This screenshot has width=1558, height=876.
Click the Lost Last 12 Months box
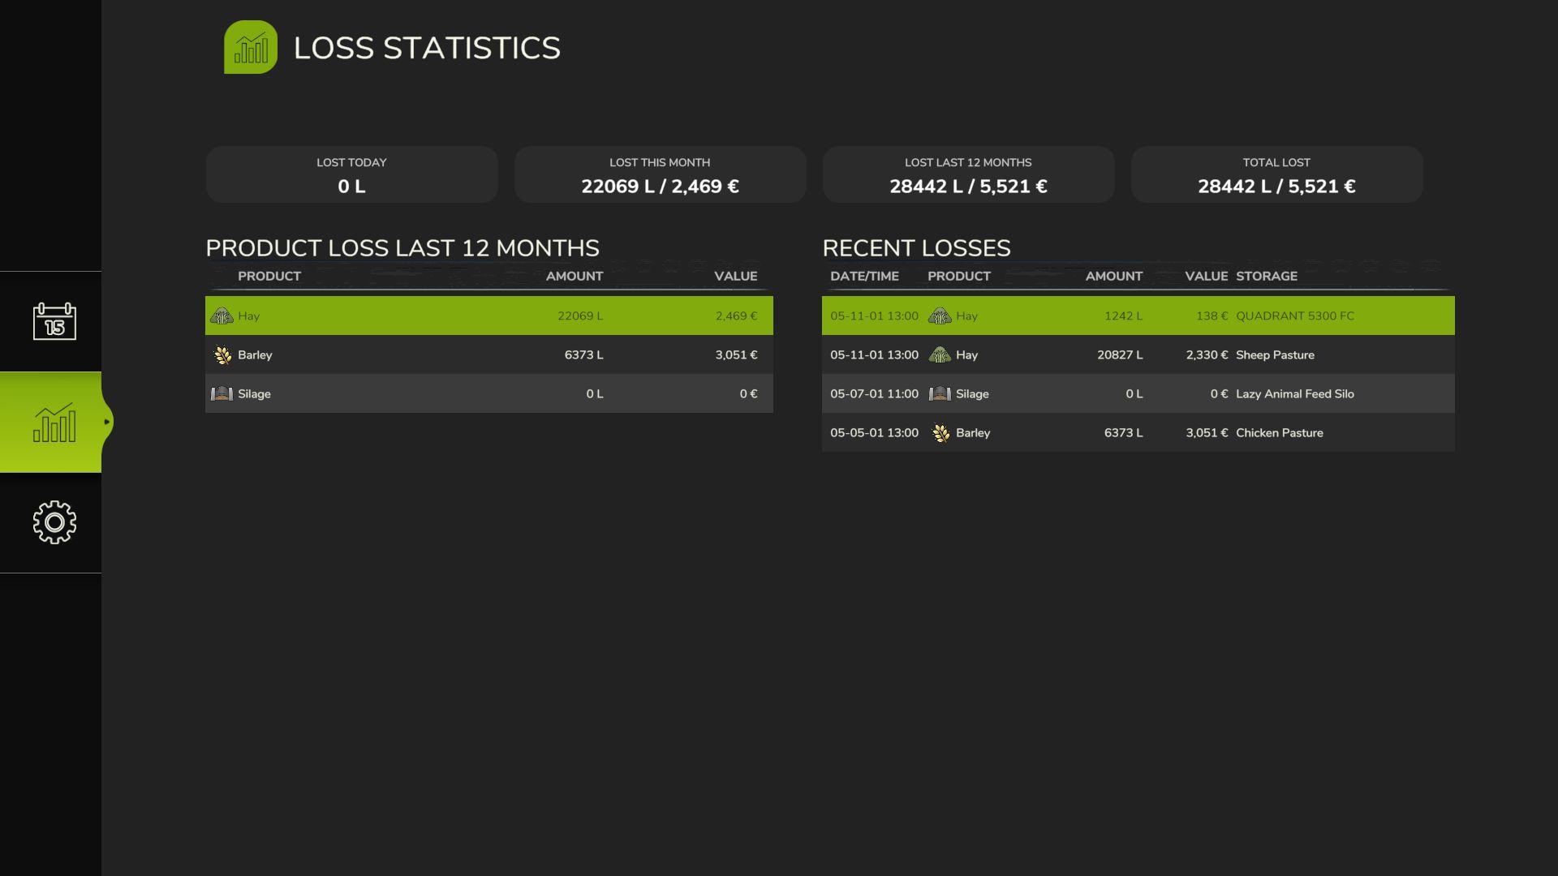coord(968,174)
